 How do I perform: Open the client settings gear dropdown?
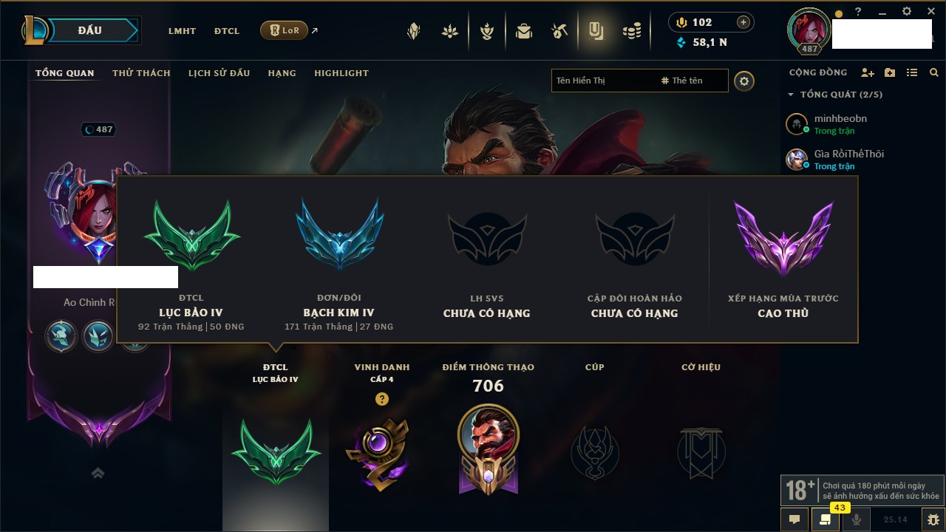pos(907,11)
